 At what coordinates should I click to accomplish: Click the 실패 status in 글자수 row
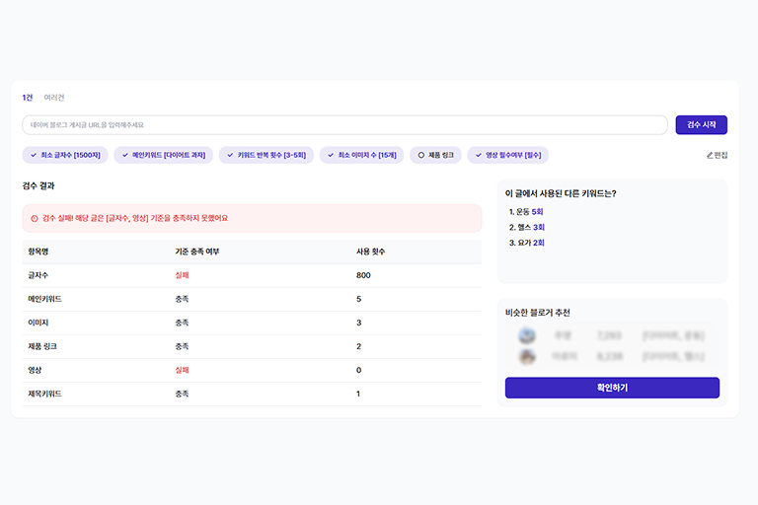182,275
